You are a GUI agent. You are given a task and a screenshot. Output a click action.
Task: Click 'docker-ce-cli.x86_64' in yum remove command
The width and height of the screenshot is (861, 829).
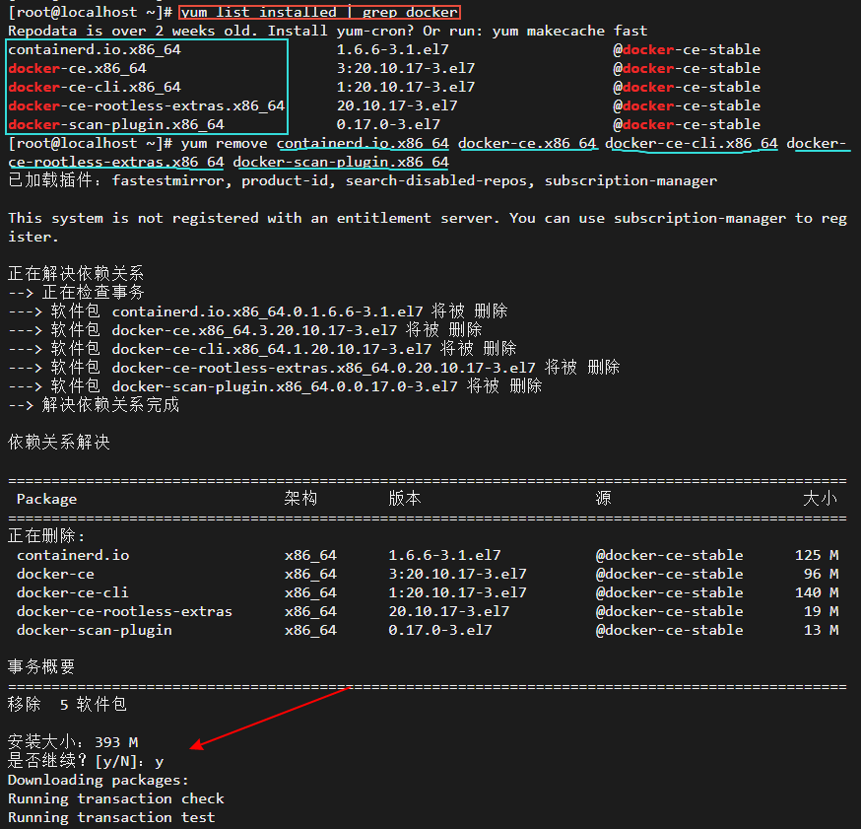click(692, 143)
